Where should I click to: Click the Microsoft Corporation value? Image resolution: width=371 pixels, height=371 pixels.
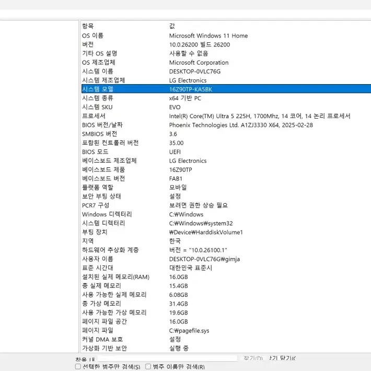(199, 63)
